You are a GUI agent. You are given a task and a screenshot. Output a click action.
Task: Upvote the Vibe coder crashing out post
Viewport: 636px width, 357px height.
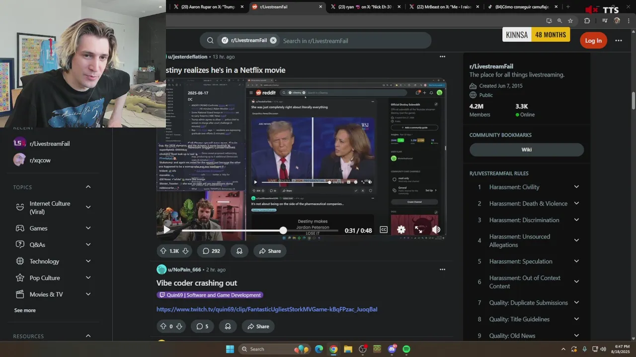click(x=163, y=326)
